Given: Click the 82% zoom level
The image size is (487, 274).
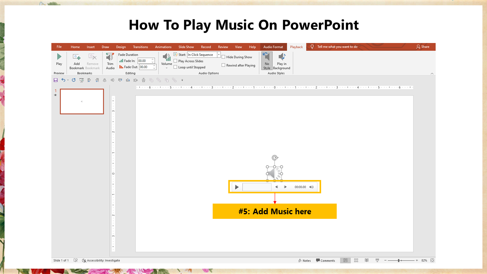Looking at the screenshot, I should (x=424, y=260).
